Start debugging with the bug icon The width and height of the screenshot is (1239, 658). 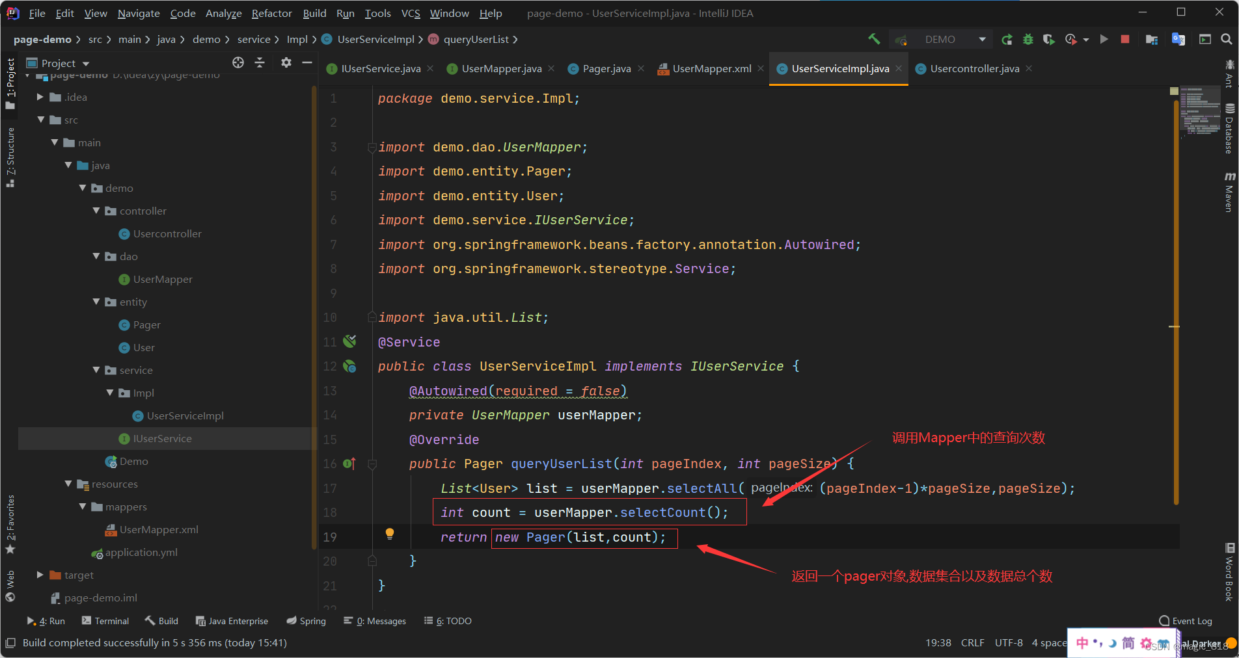pyautogui.click(x=1028, y=40)
